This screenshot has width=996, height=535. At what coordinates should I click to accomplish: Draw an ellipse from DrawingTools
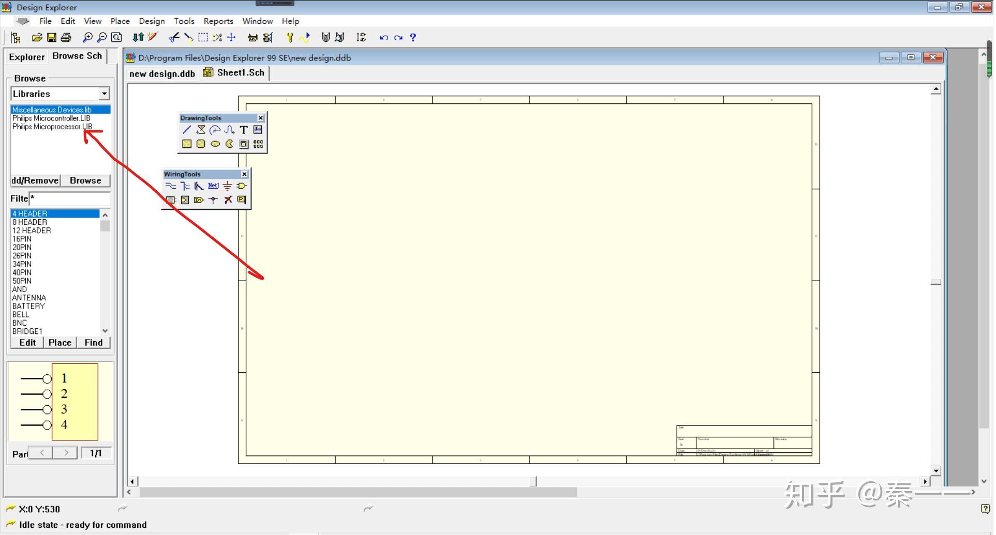tap(215, 144)
